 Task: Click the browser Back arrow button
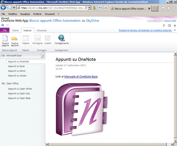click(3, 8)
